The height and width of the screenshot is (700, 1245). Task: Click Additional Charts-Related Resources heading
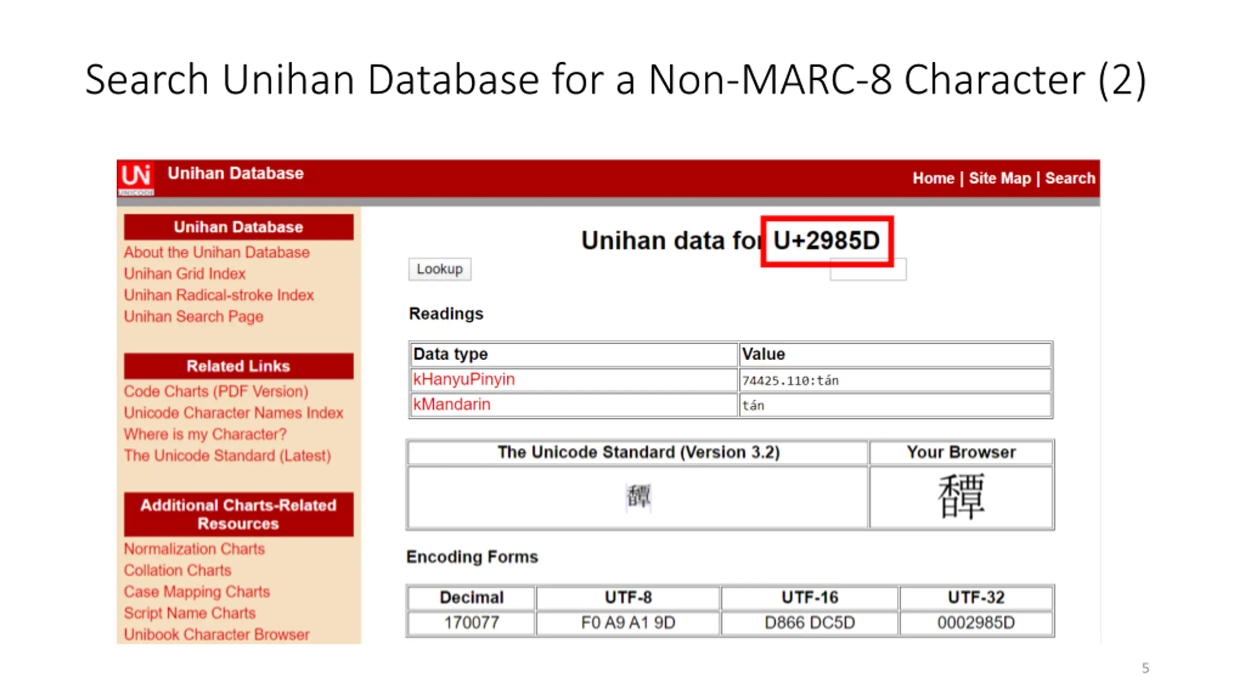coord(238,514)
